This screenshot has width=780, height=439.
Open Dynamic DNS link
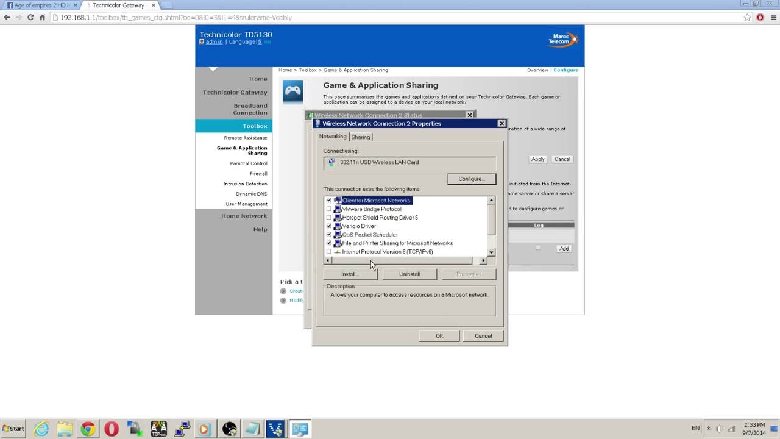point(252,194)
